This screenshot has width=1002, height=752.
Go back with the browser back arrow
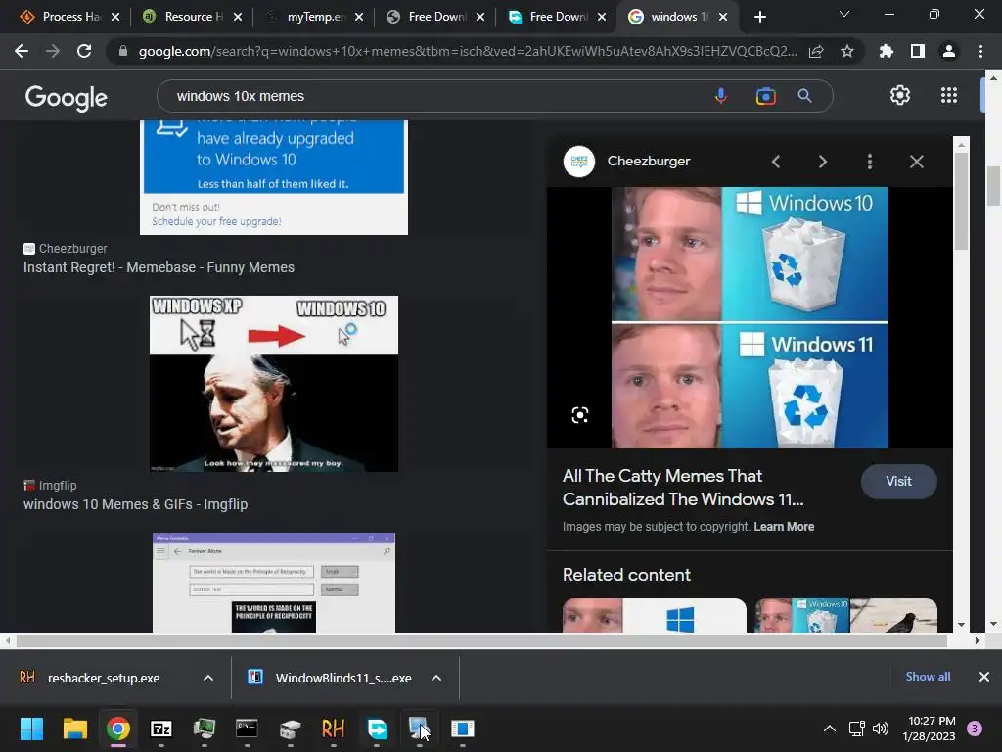(22, 51)
